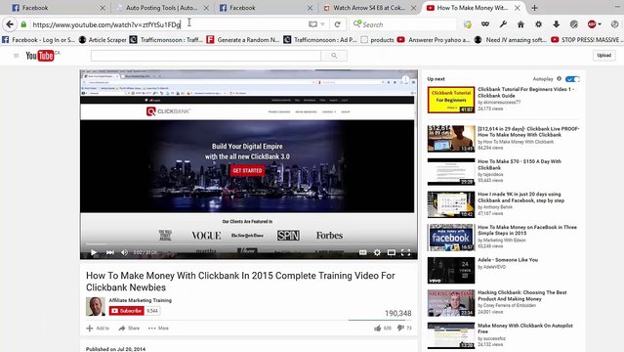Open the gear extension icon in toolbar
This screenshot has width=624, height=352.
tap(538, 24)
